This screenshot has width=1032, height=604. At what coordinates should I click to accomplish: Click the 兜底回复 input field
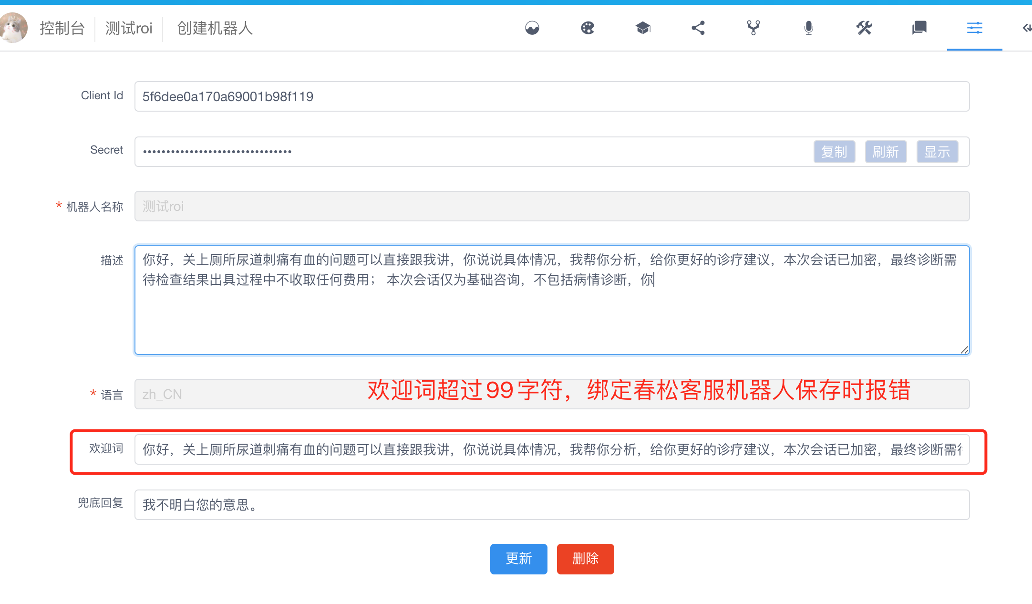click(552, 505)
